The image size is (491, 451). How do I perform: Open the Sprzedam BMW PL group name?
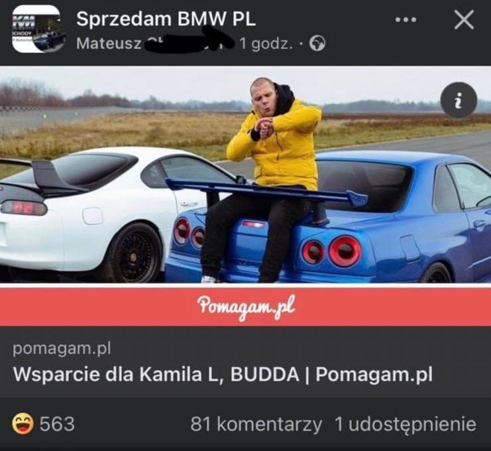click(x=166, y=19)
